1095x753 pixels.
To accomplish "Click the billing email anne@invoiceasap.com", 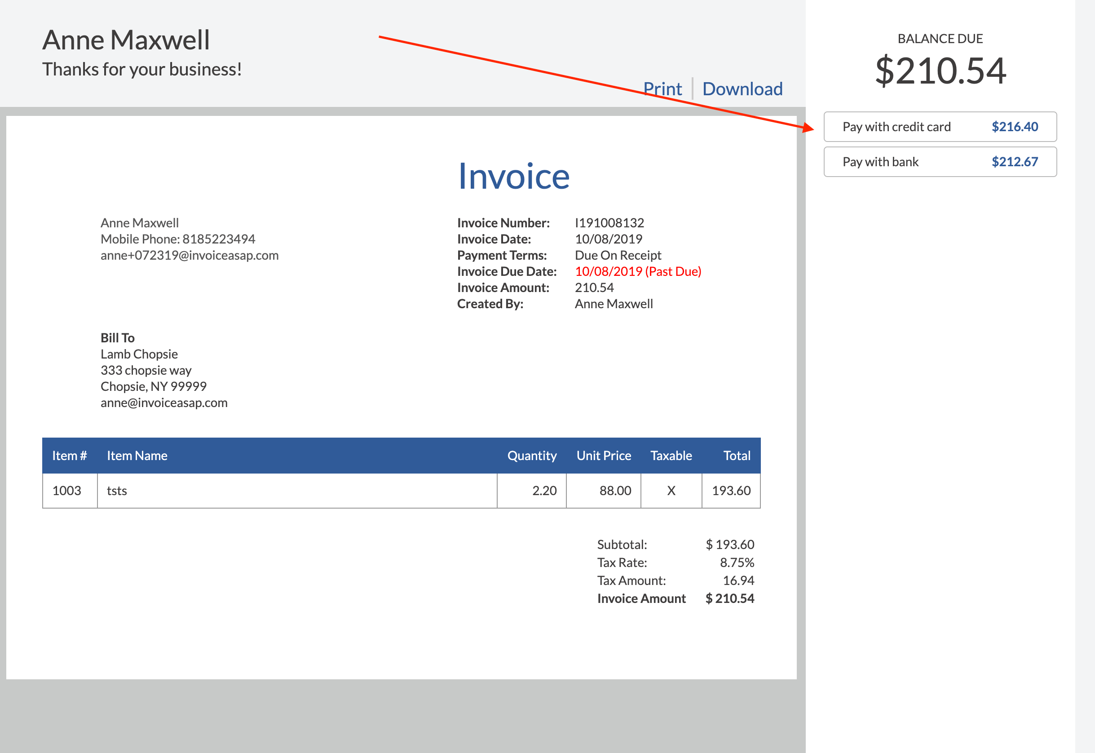I will 163,403.
